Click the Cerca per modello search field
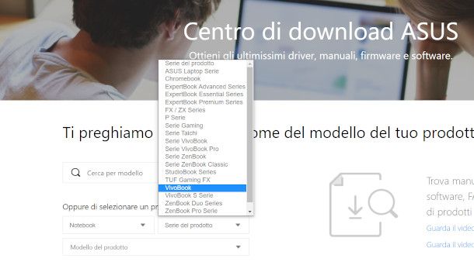The width and height of the screenshot is (474, 279). 110,173
